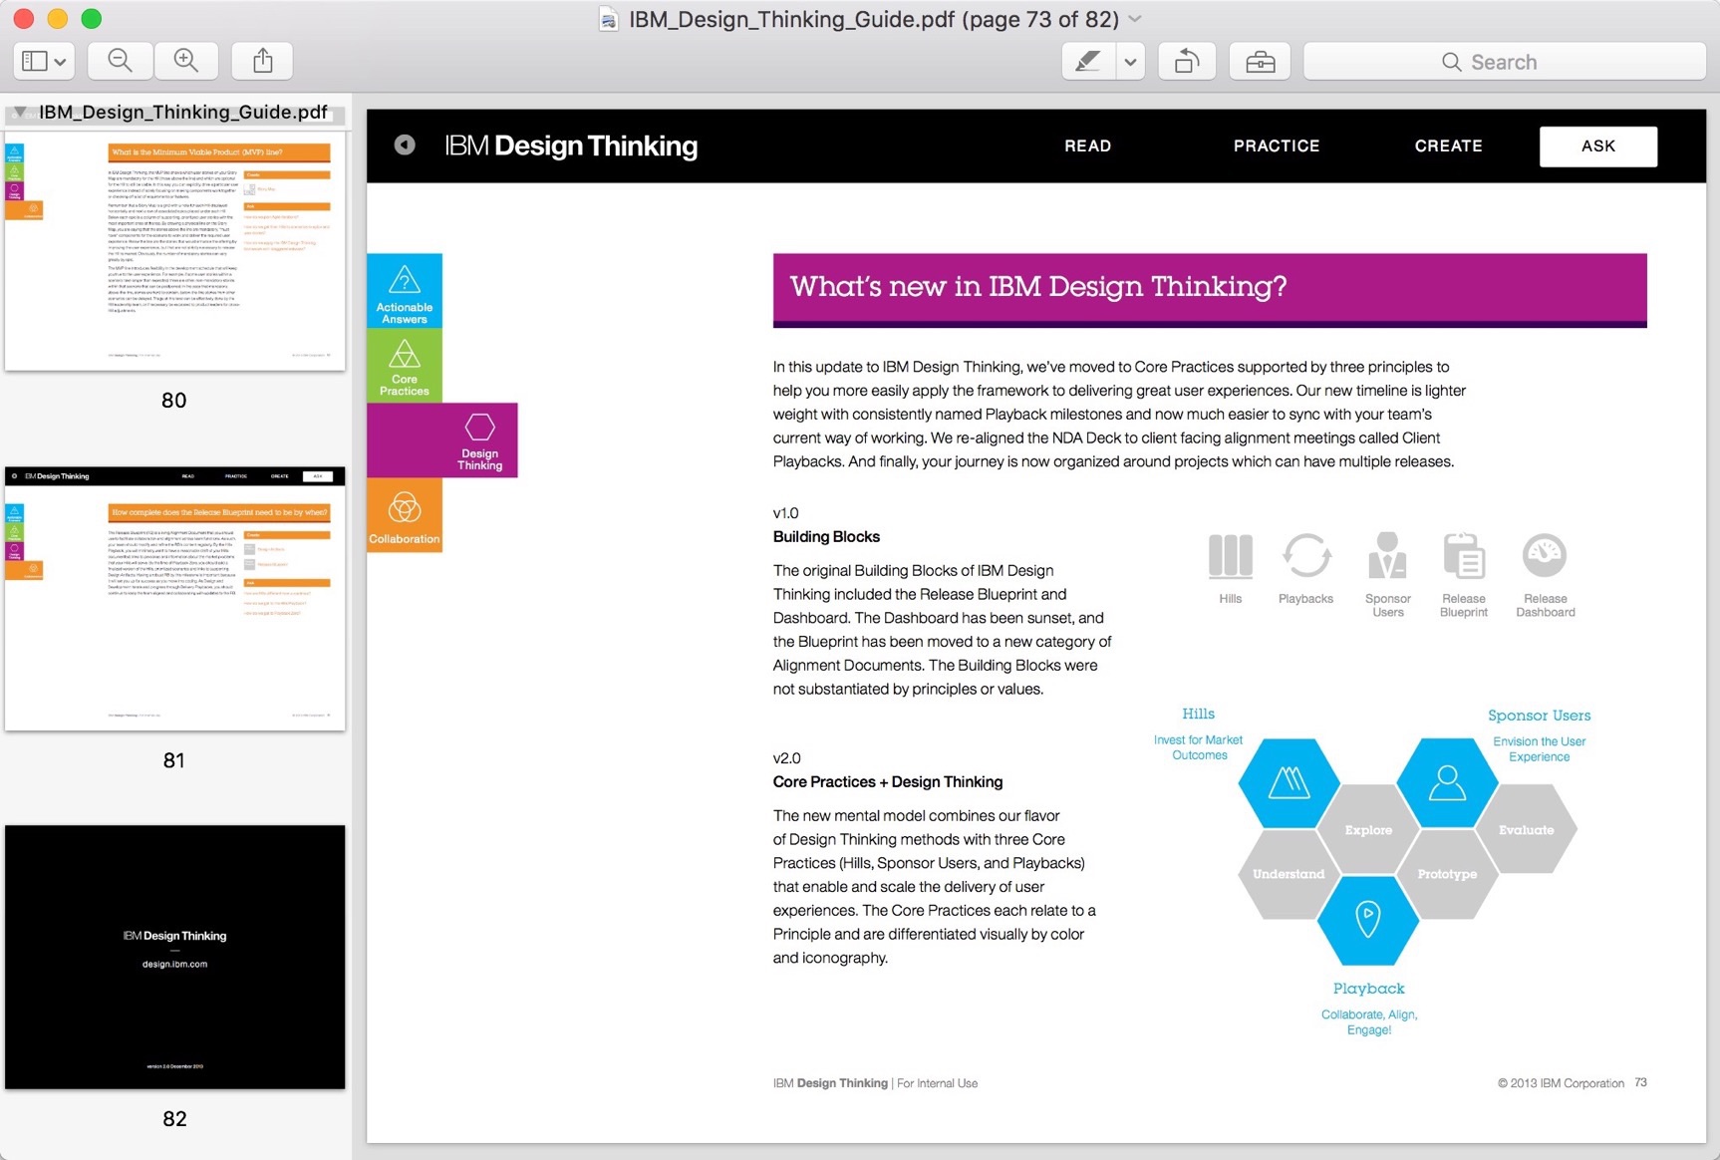
Task: Open the READ navigation item
Action: [1087, 145]
